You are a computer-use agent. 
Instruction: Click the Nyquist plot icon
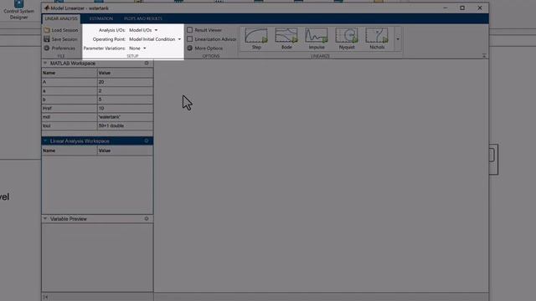coord(347,38)
